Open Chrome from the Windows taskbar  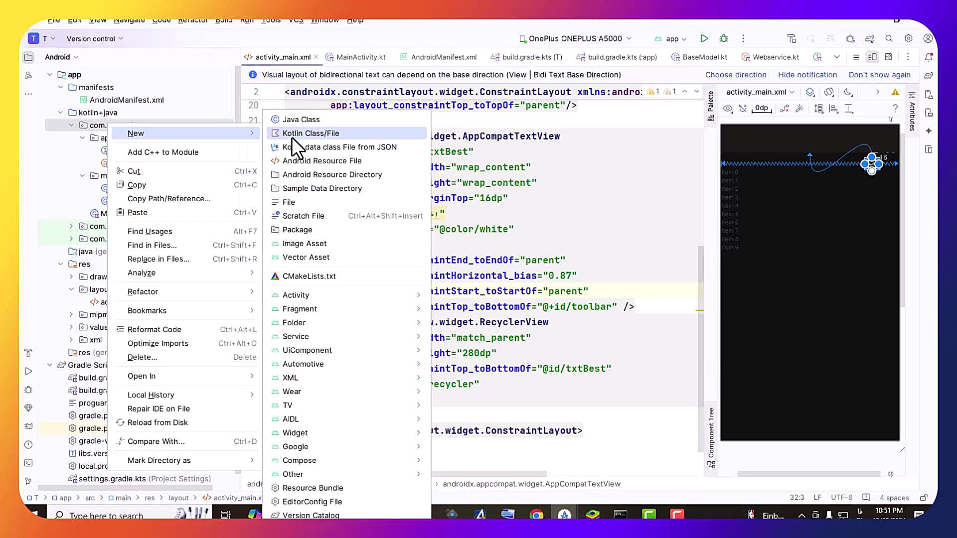click(536, 515)
